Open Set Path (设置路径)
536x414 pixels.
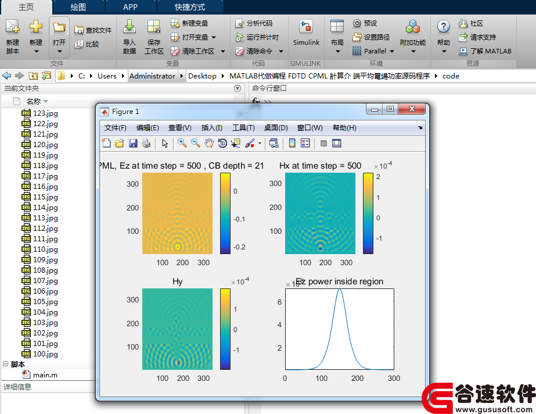pyautogui.click(x=371, y=37)
